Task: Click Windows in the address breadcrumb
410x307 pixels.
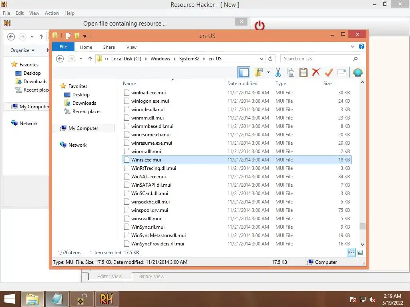Action: click(160, 59)
